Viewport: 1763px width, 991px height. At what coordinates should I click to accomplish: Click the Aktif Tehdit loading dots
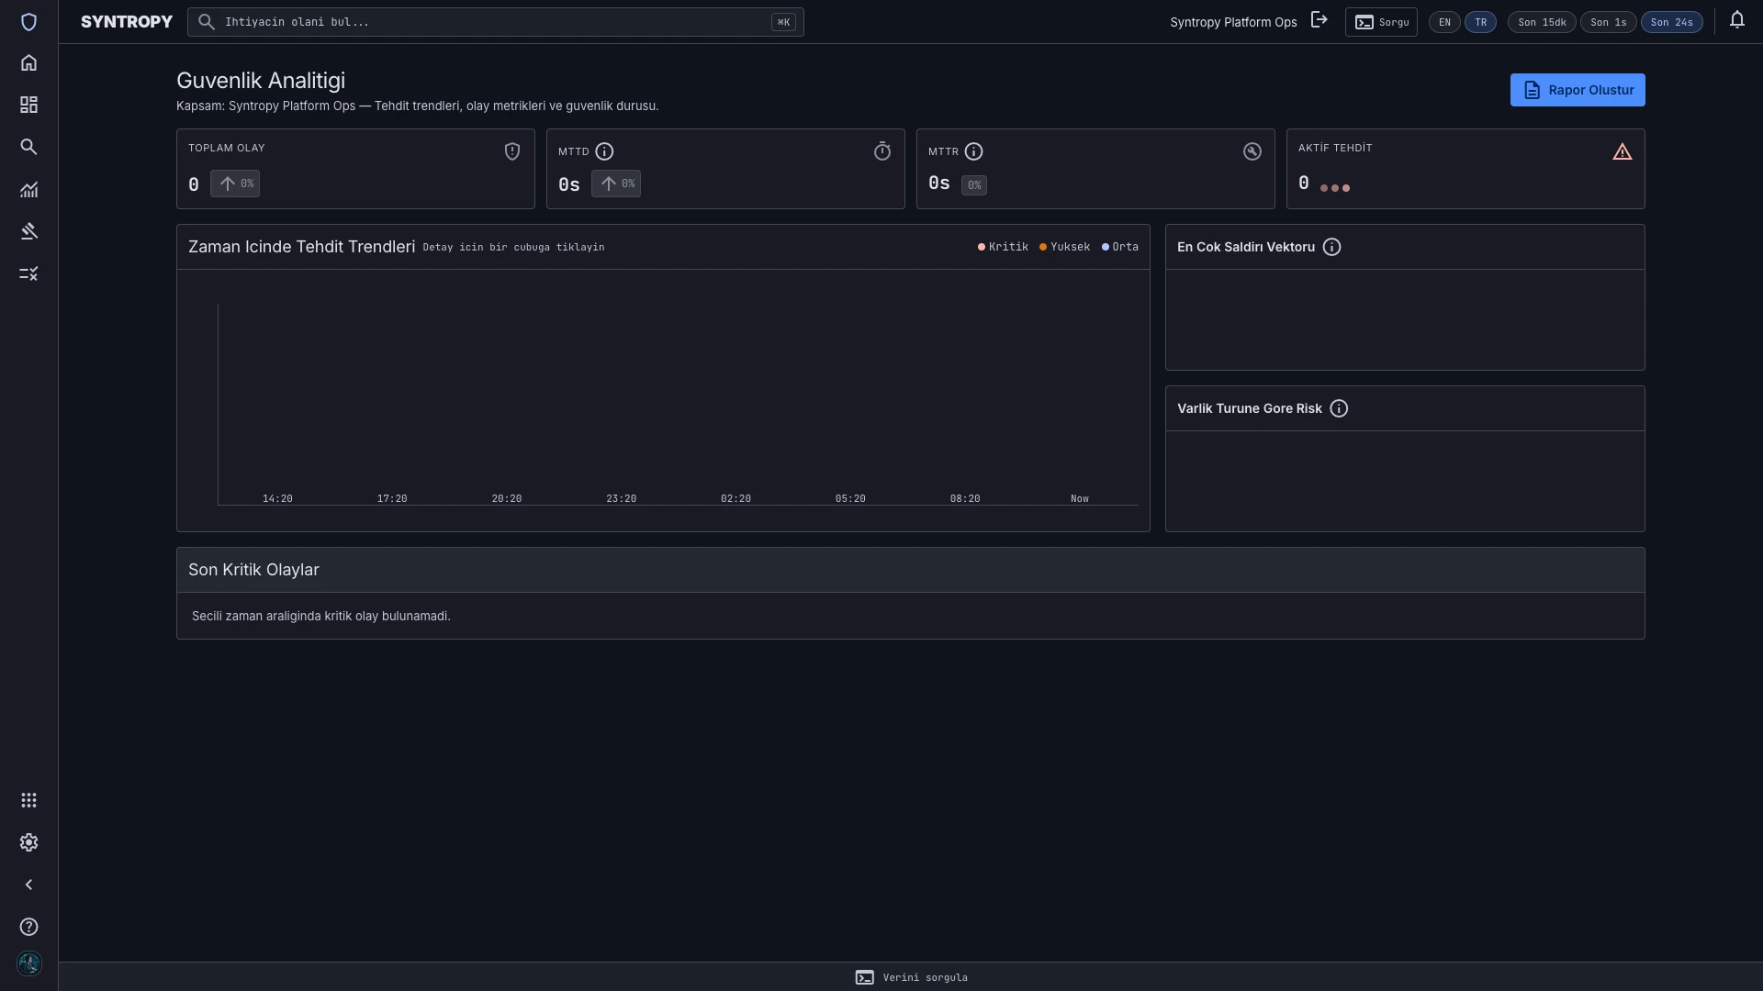1335,188
